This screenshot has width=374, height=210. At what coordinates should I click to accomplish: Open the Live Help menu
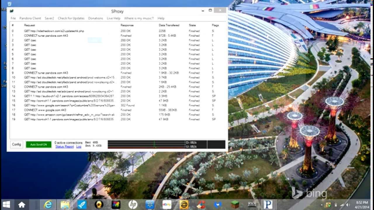coord(114,18)
